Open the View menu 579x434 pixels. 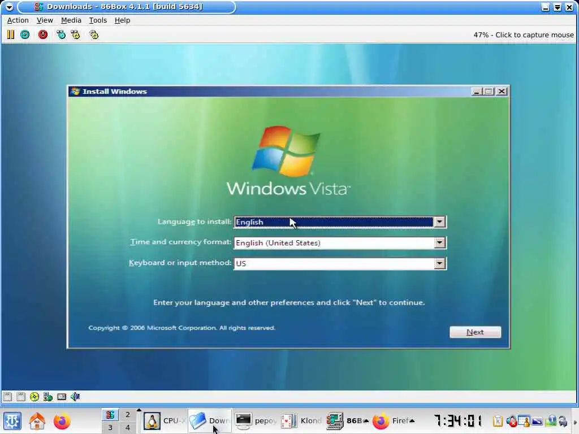(45, 20)
